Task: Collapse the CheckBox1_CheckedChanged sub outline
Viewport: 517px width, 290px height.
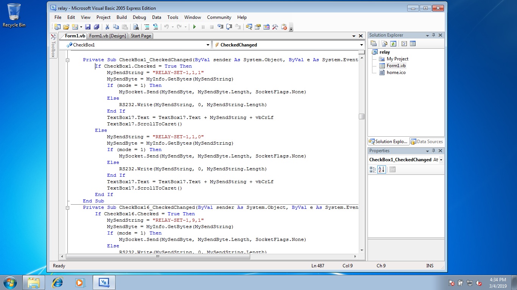Action: point(68,60)
